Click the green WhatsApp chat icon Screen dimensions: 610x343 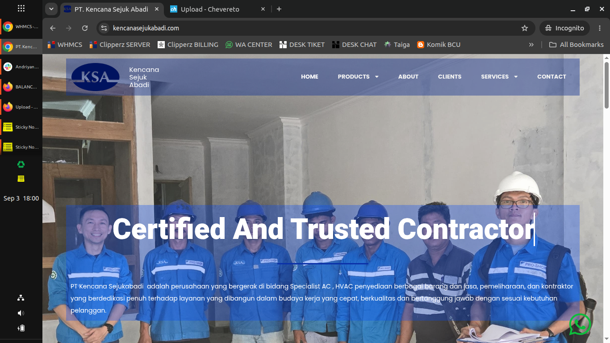pos(580,324)
